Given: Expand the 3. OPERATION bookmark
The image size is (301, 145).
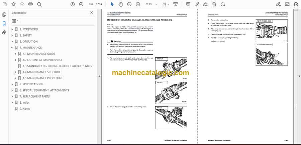Looking at the screenshot, I should coord(12,42).
